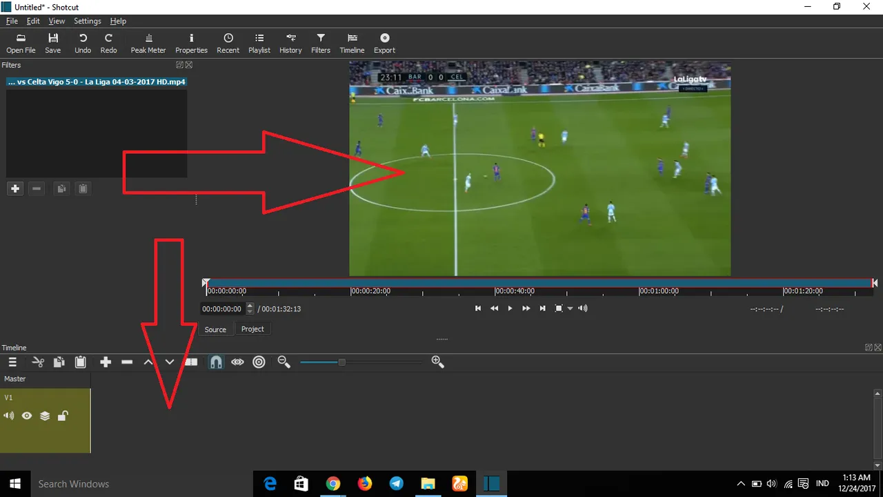883x497 pixels.
Task: Click the Undo toolbar icon
Action: 83,43
